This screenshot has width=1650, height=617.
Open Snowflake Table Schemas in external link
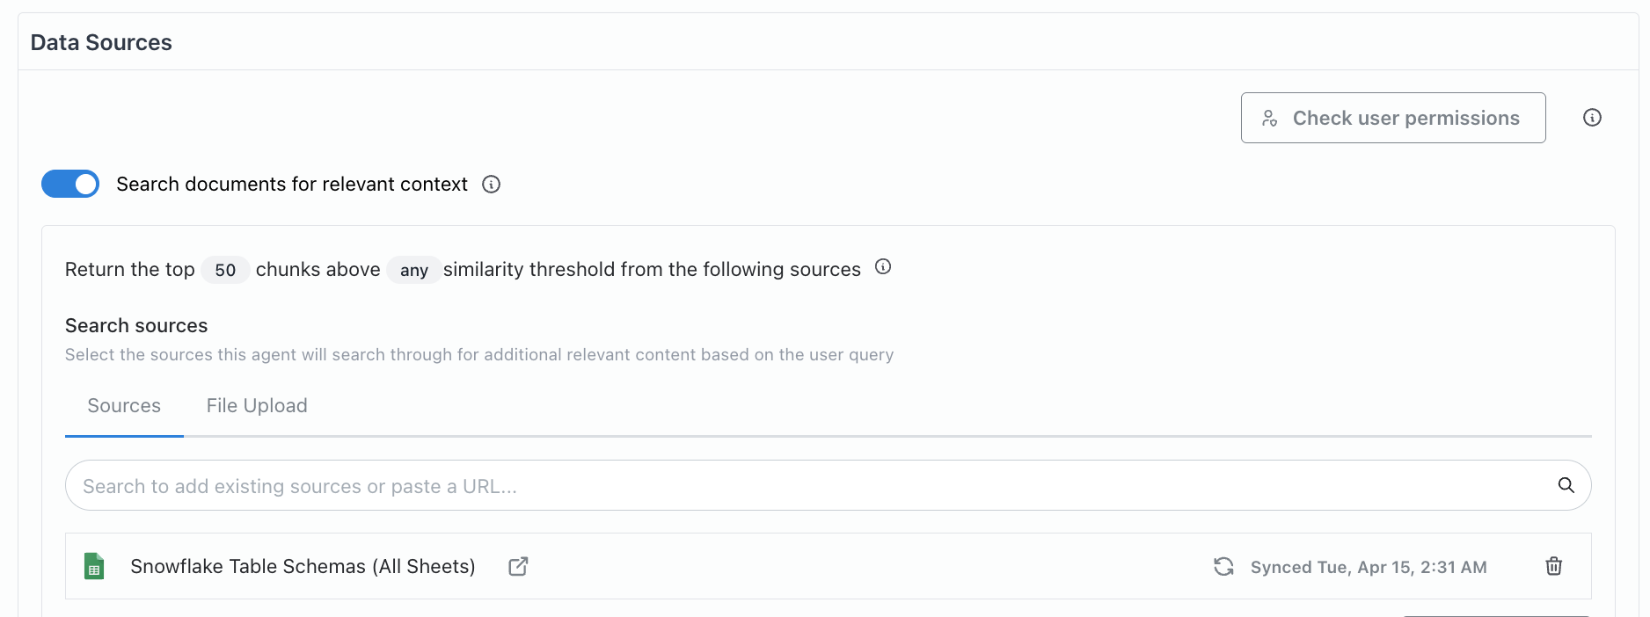[518, 566]
